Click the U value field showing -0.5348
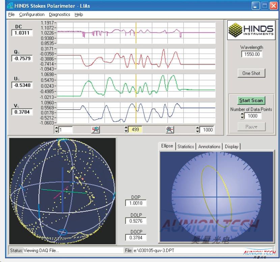Screen dimensions: 280x262 click(22, 85)
